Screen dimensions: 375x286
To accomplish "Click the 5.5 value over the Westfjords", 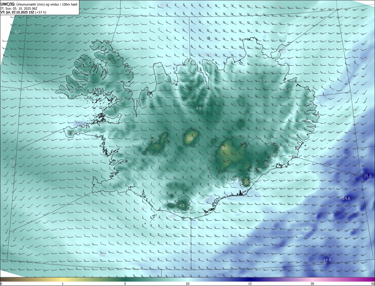I will click(x=90, y=73).
